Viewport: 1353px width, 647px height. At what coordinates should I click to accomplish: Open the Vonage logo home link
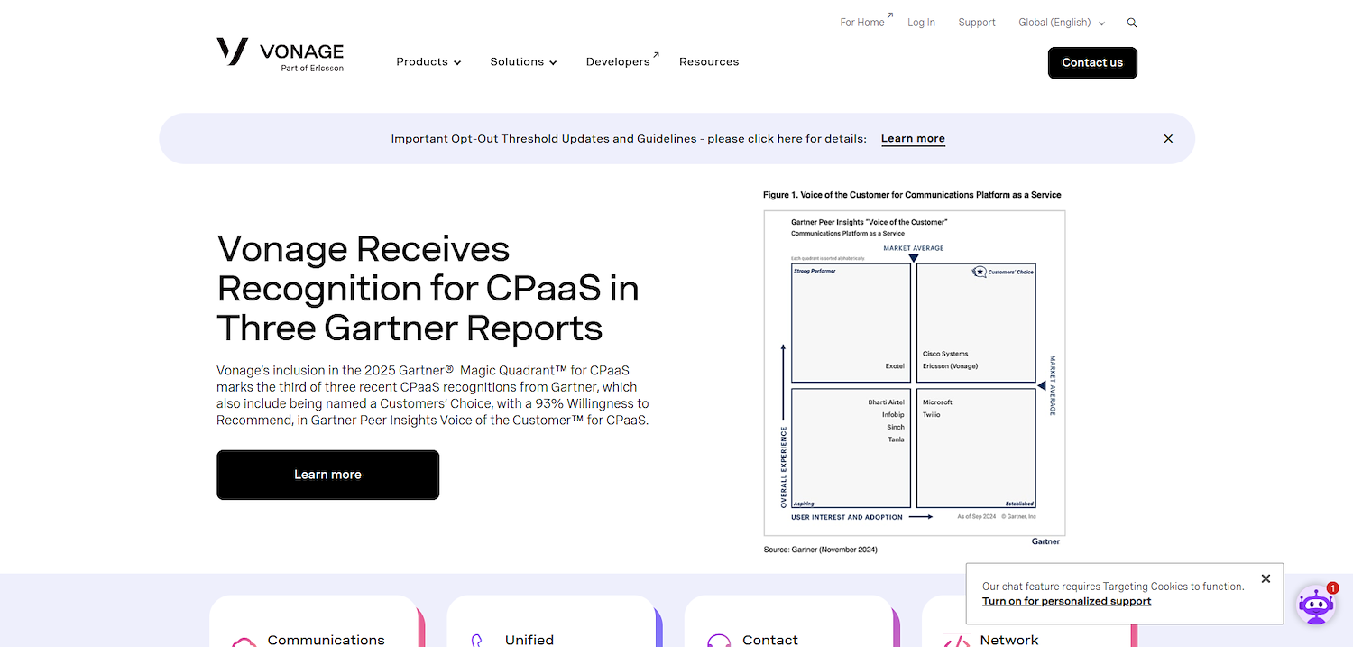pyautogui.click(x=280, y=54)
